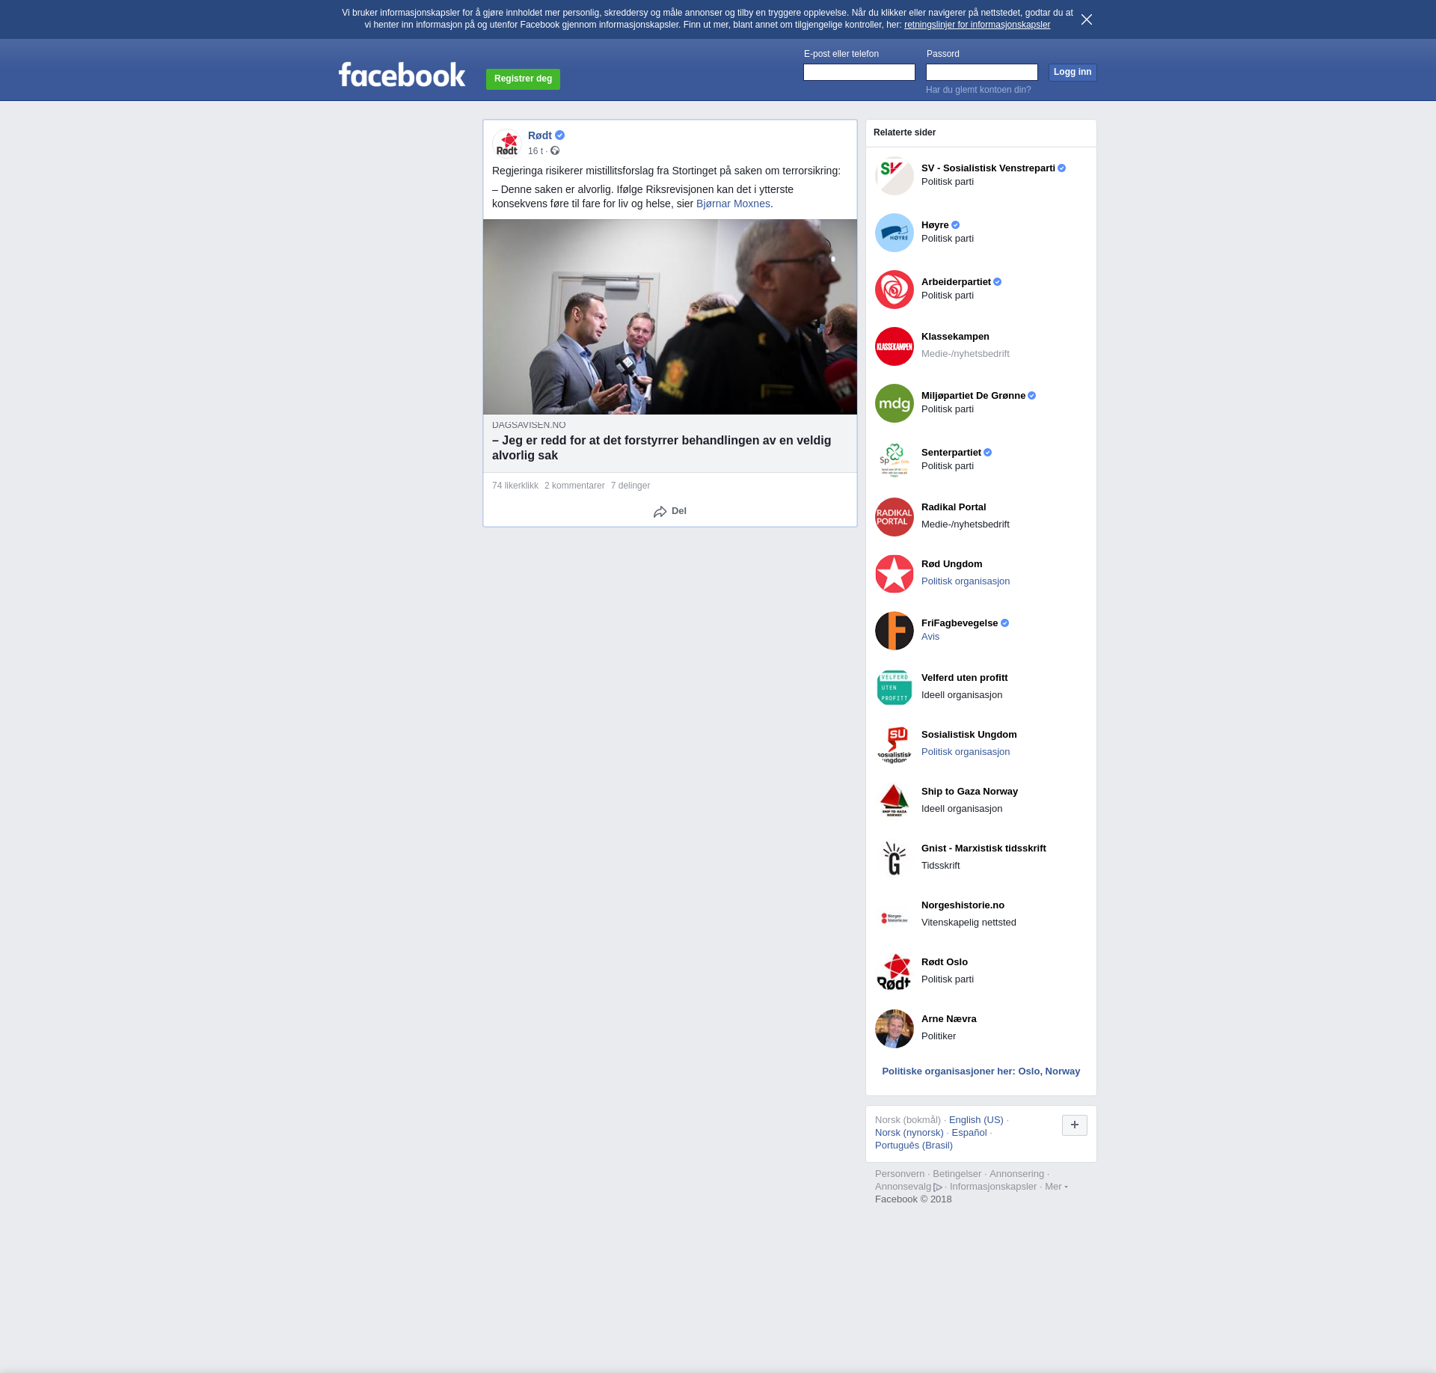Click the Annonsevalg AdChoices icon
This screenshot has height=1373, width=1436.
point(938,1187)
